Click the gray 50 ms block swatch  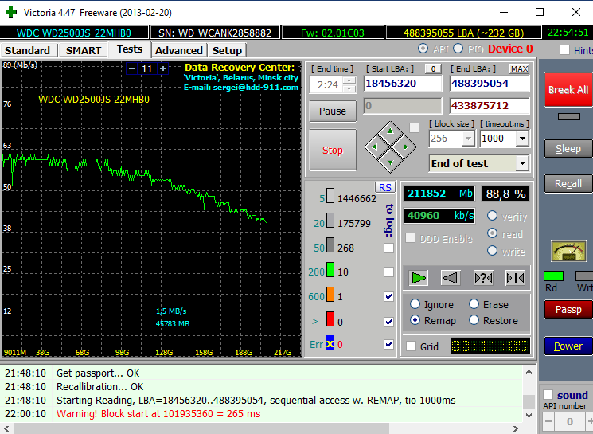330,244
